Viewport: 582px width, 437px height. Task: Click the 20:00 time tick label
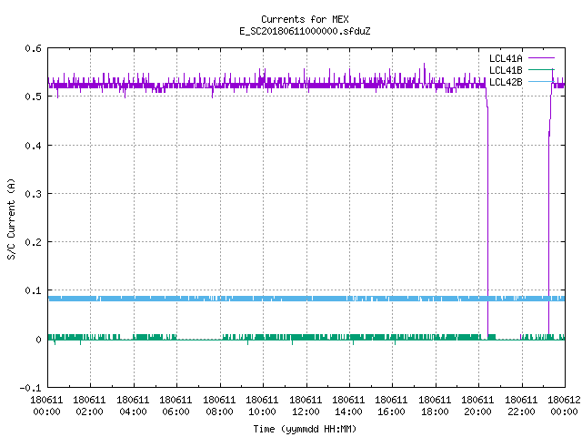pyautogui.click(x=477, y=412)
